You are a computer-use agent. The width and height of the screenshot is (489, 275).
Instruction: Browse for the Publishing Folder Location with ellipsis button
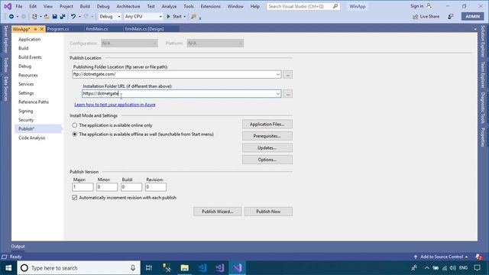[x=287, y=75]
